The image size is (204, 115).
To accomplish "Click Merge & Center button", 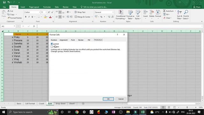I will [83, 17].
